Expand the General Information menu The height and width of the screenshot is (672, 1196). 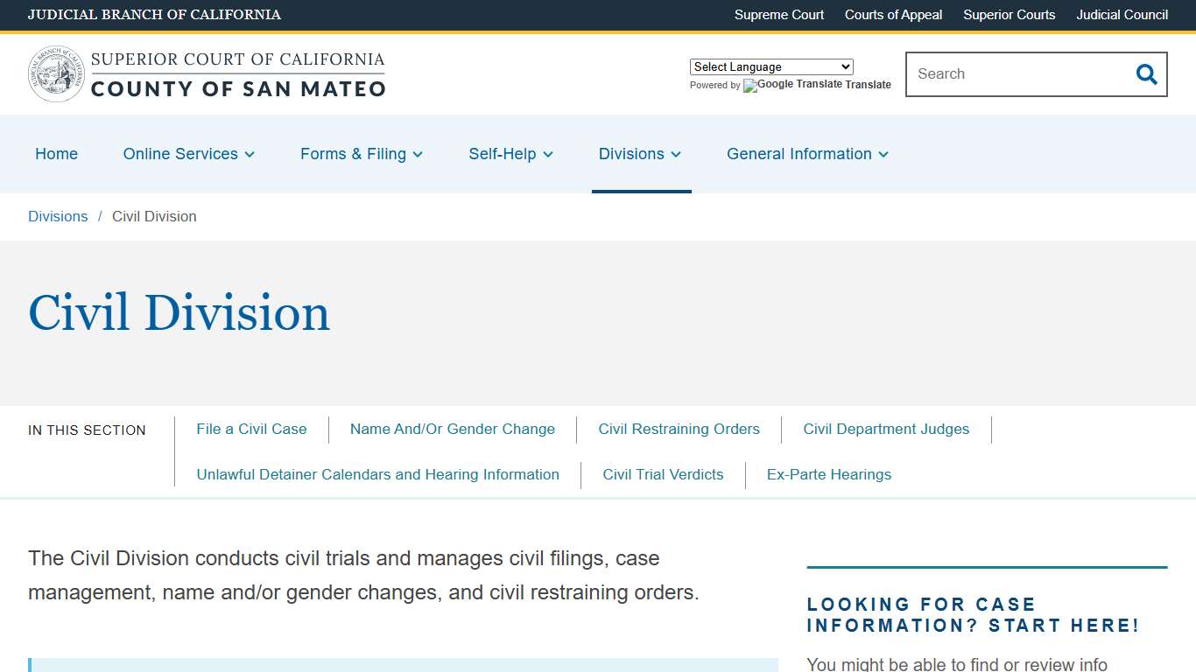click(806, 154)
